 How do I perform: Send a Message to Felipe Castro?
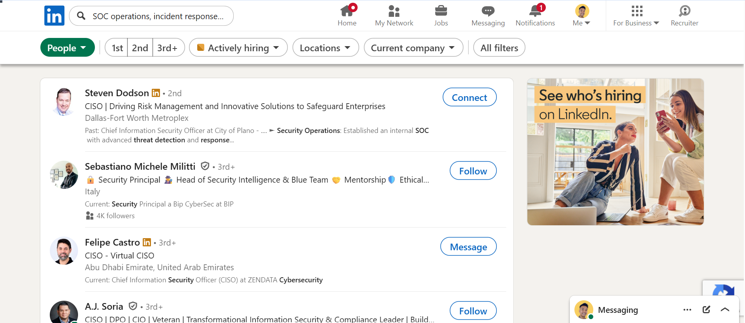click(468, 247)
